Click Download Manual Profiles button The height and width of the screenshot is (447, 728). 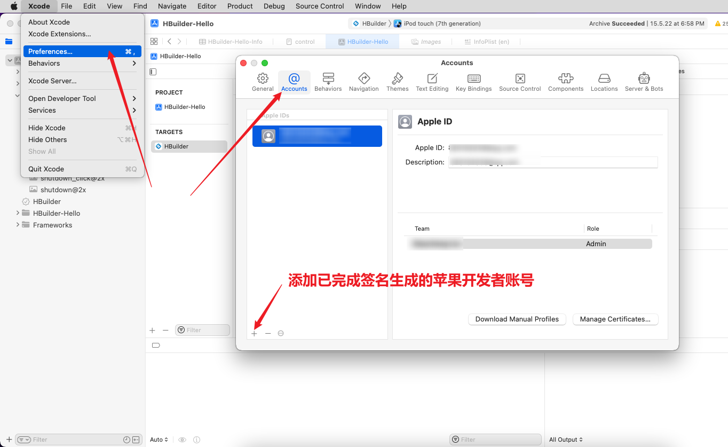pyautogui.click(x=517, y=319)
